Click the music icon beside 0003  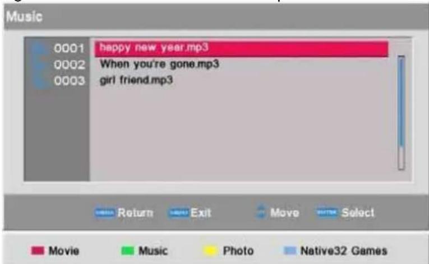point(39,81)
